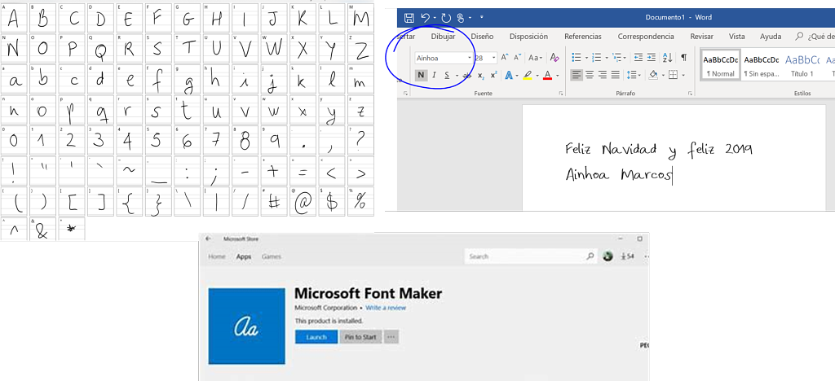Click the Store Search field
Screen dimensions: 835x381
pos(530,256)
